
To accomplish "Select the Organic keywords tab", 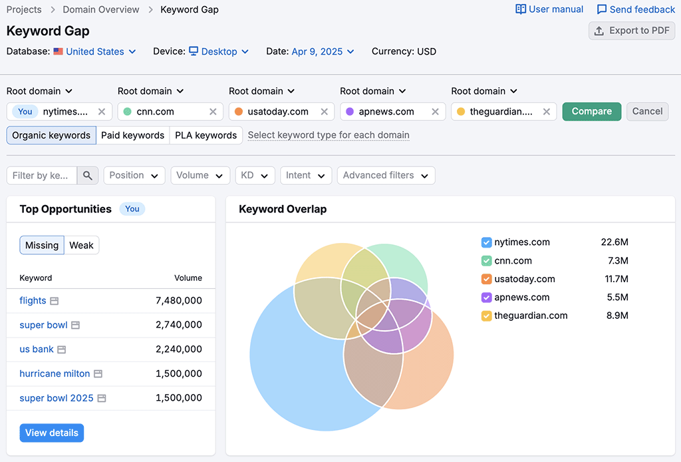I will pos(51,136).
